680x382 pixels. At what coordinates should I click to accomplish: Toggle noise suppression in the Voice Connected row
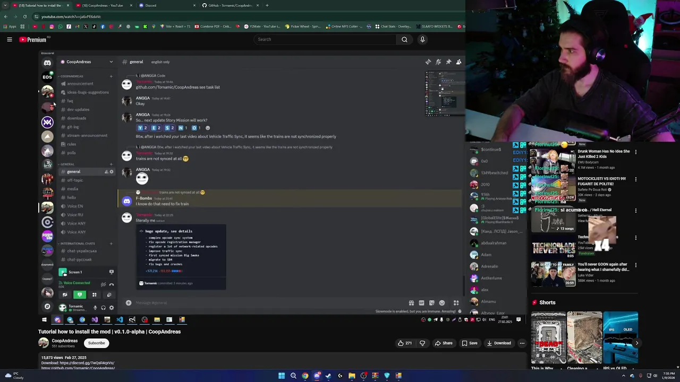pyautogui.click(x=103, y=284)
